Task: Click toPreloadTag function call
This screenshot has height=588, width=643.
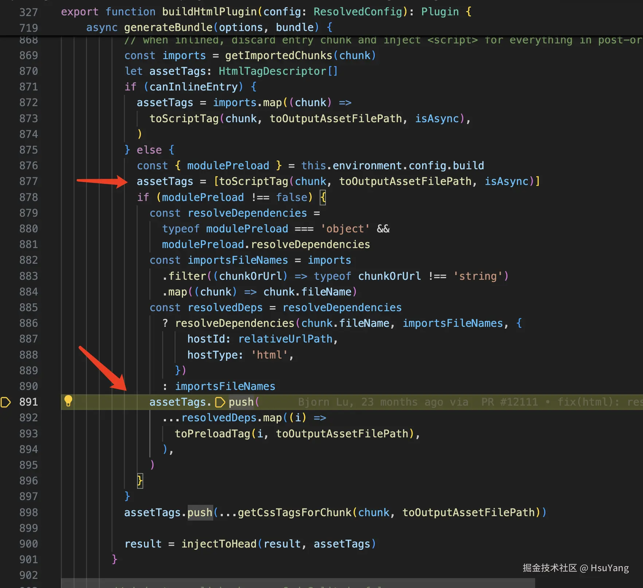Action: point(213,434)
